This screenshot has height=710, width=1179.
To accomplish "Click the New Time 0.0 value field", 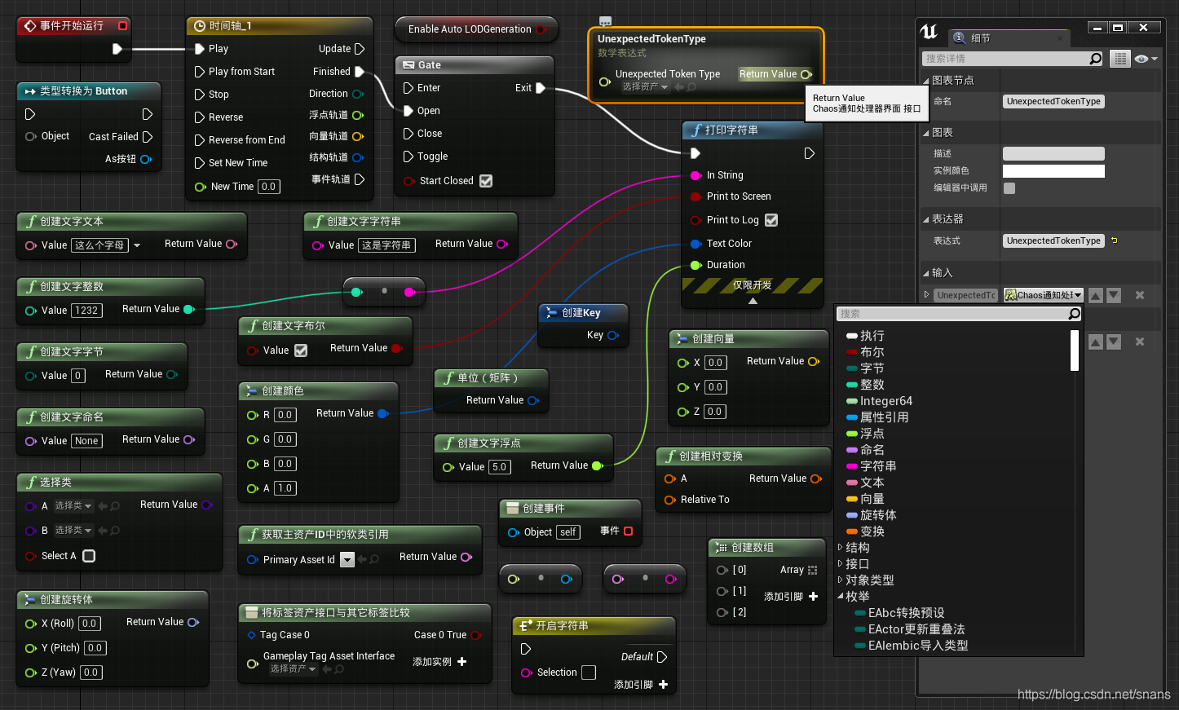I will pos(268,187).
